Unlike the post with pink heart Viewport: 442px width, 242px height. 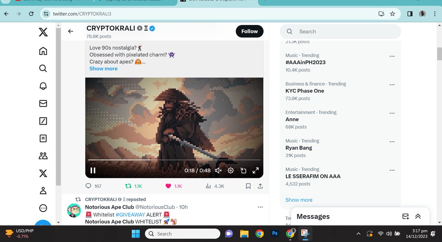point(173,186)
